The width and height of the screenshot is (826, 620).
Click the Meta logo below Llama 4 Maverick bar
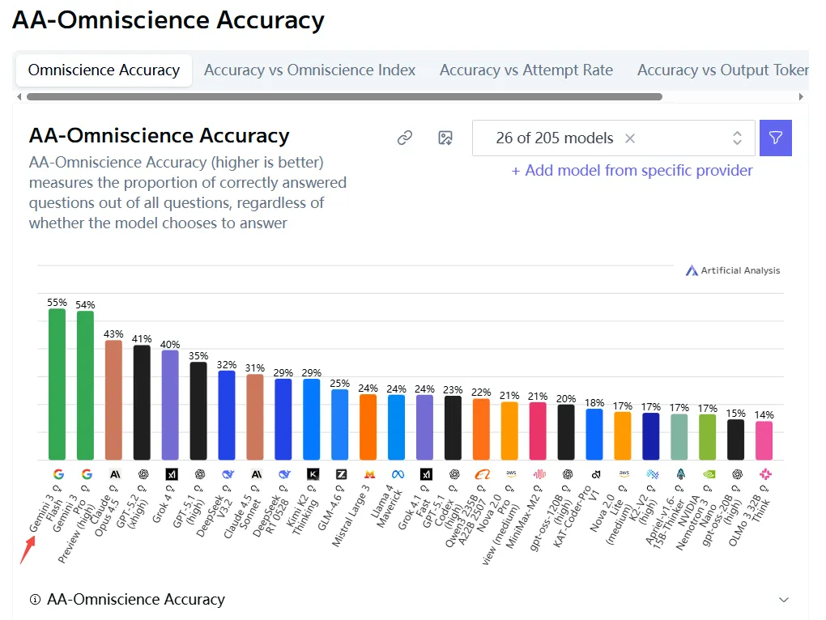(x=397, y=474)
